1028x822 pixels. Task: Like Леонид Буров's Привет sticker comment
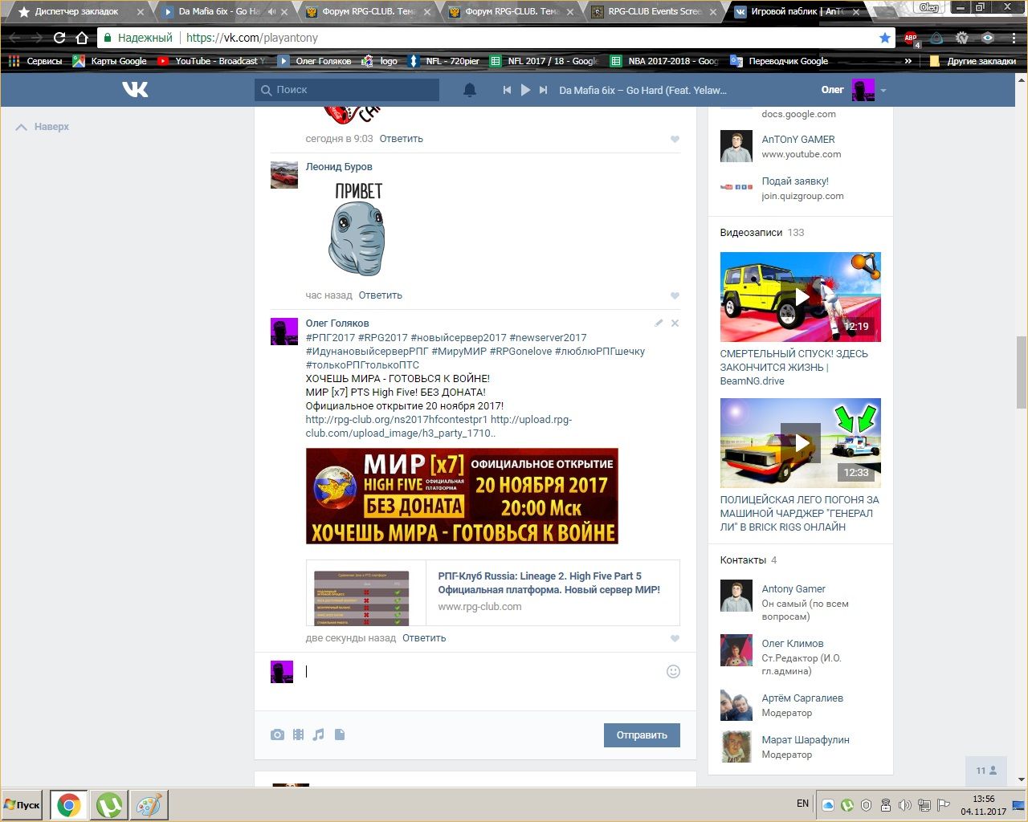[675, 295]
